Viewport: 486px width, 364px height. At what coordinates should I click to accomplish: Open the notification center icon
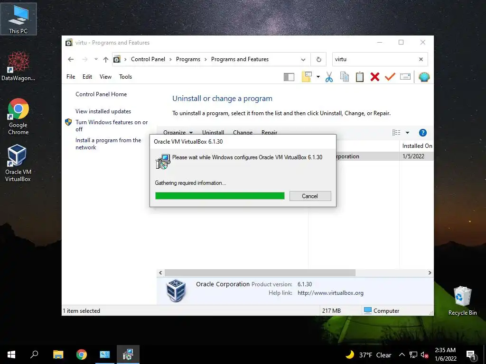pos(471,355)
